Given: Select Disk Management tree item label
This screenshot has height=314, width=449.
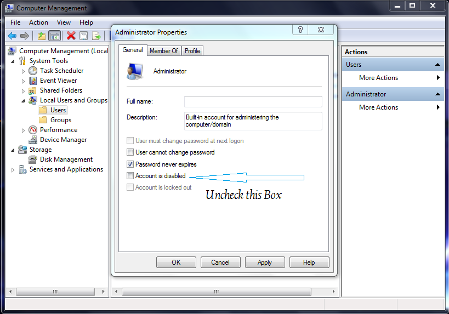Looking at the screenshot, I should click(66, 159).
